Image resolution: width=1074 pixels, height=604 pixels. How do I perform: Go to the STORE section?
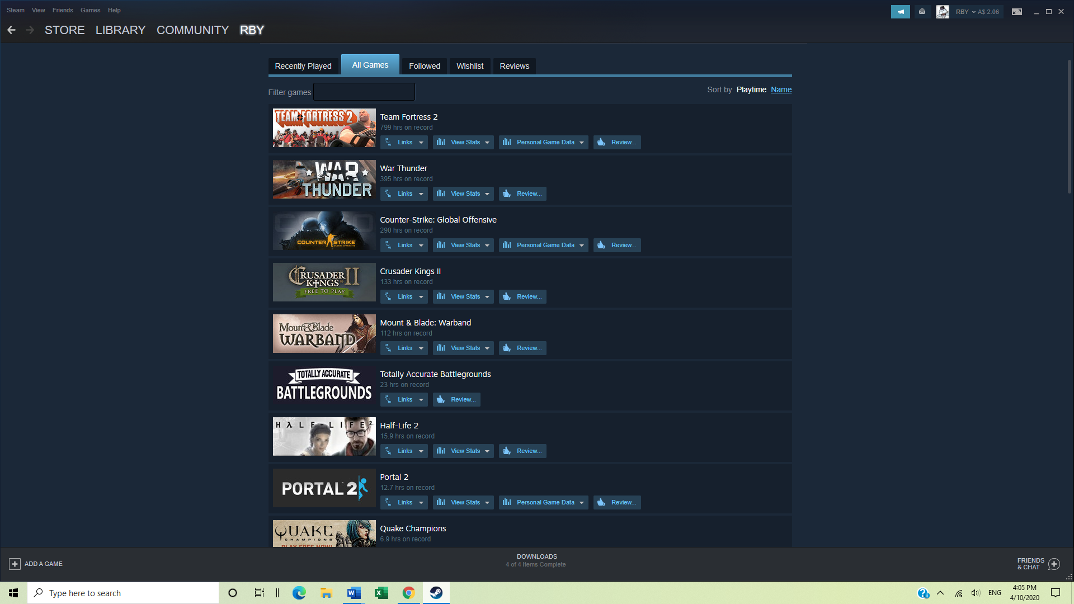[65, 30]
